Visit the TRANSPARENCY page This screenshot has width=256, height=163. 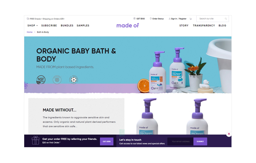point(204,25)
